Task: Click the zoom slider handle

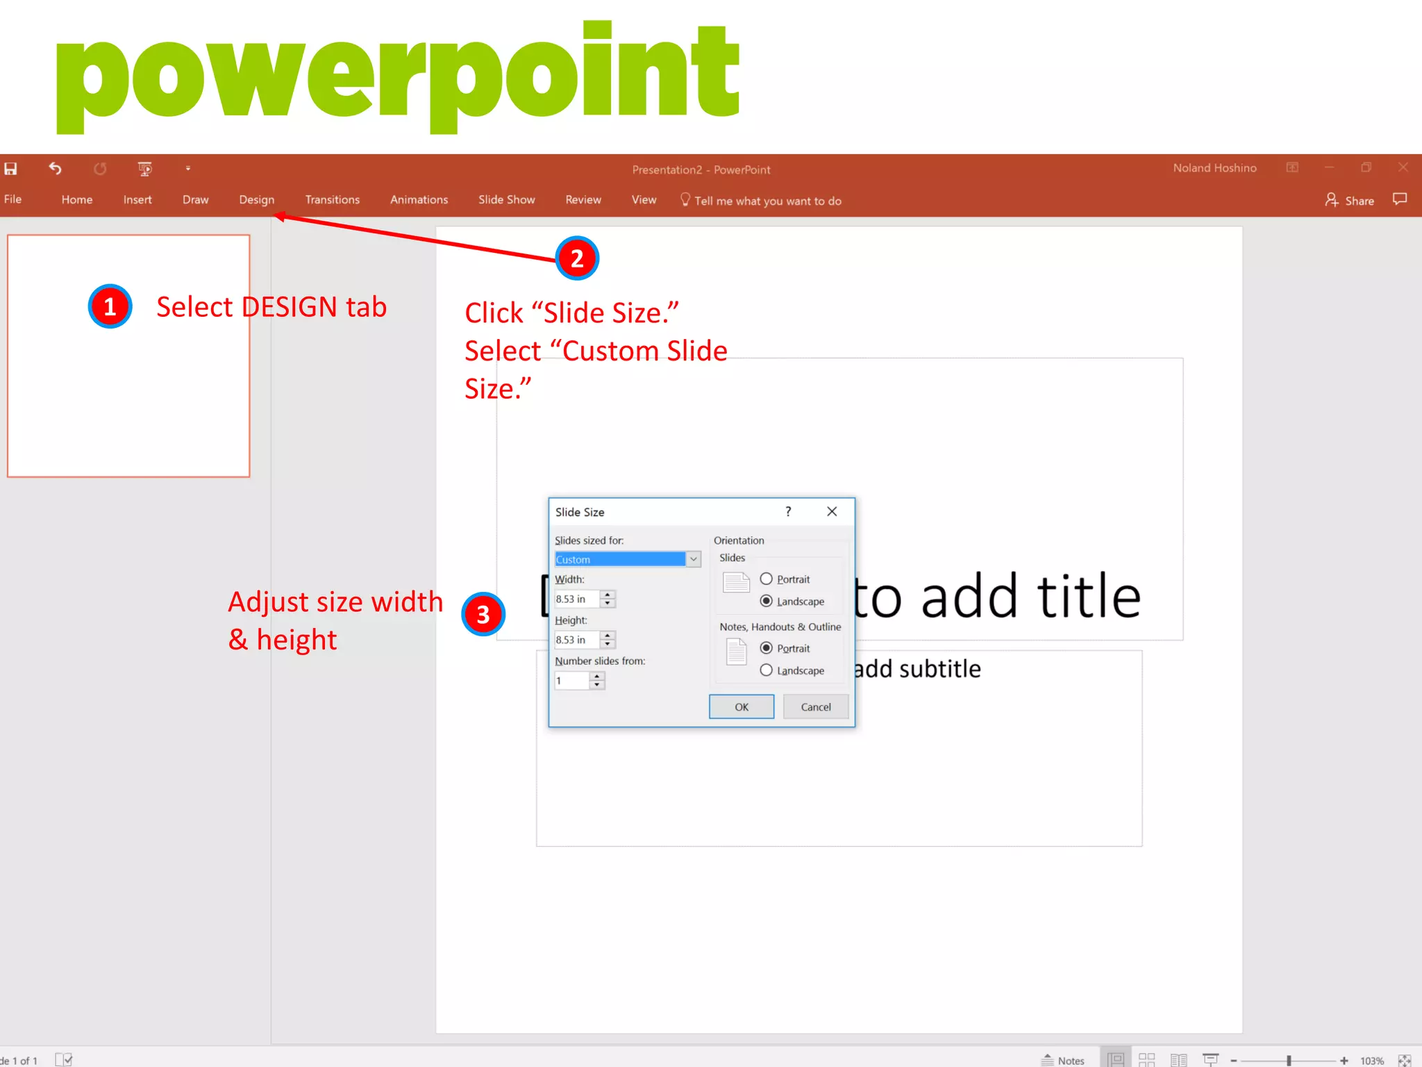Action: pyautogui.click(x=1289, y=1061)
